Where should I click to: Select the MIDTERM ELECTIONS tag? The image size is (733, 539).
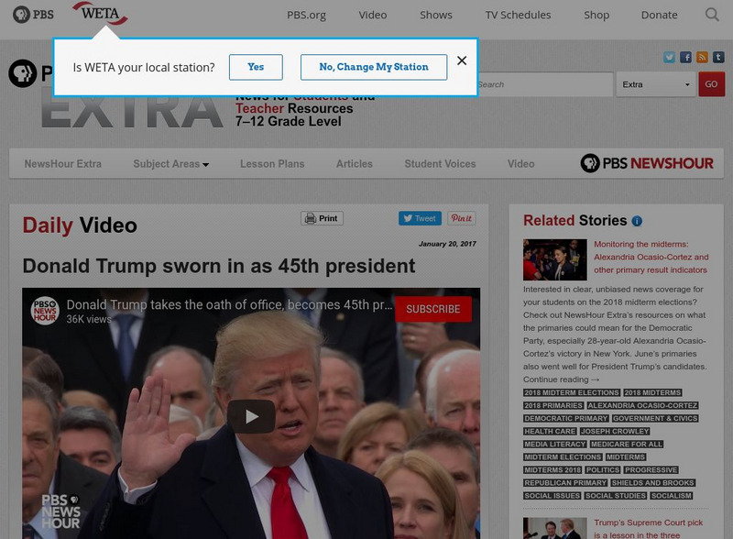[563, 457]
